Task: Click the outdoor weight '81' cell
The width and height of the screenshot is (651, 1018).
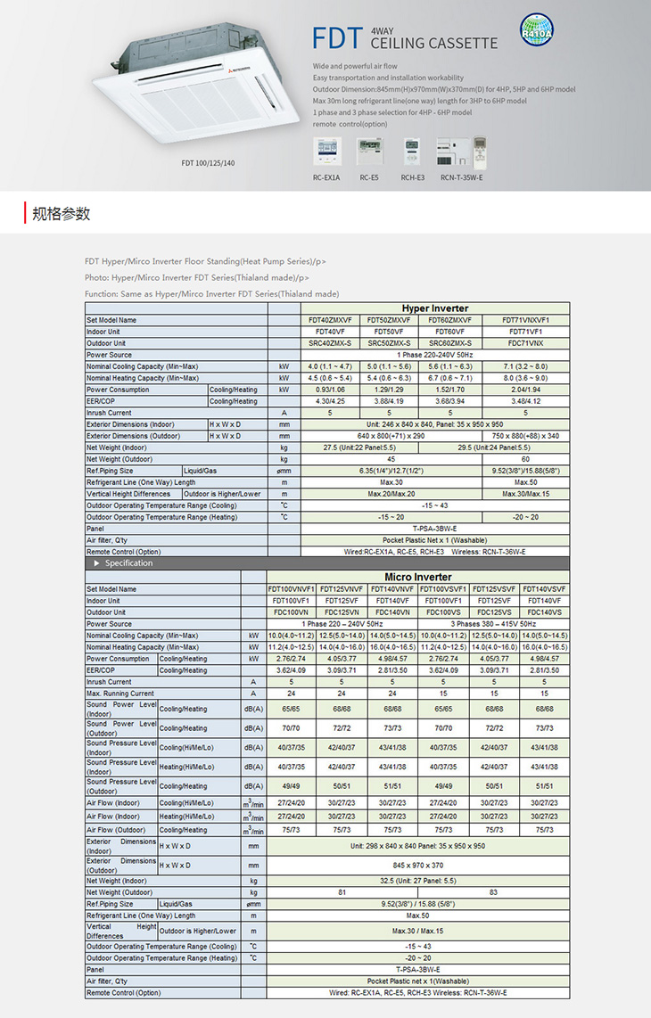Action: coord(342,892)
